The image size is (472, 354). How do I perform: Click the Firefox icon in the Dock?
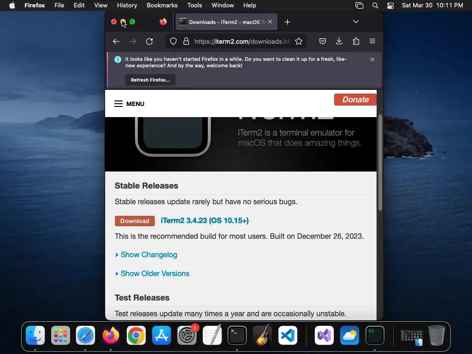click(111, 336)
